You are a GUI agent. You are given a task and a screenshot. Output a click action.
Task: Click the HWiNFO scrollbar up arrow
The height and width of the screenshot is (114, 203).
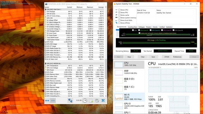[x=106, y=7]
